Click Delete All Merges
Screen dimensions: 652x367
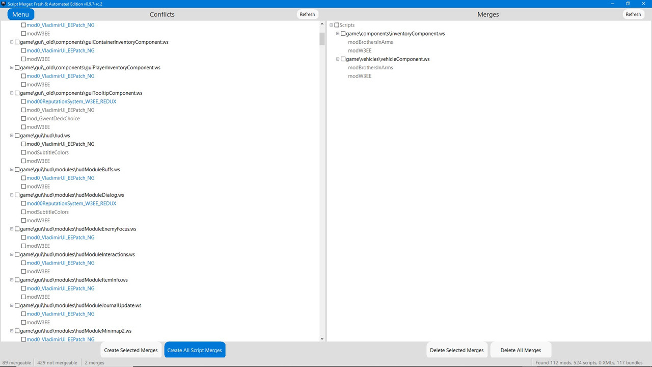point(521,350)
